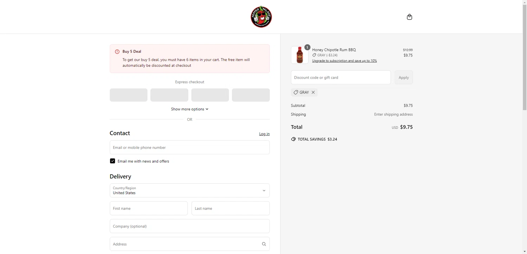
Task: Click the first express checkout button
Action: click(129, 95)
